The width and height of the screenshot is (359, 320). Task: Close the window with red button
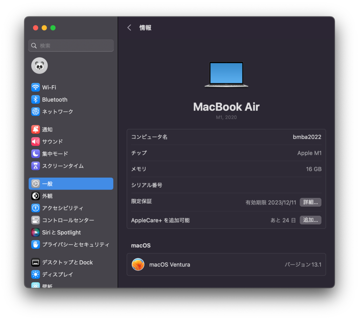point(35,28)
